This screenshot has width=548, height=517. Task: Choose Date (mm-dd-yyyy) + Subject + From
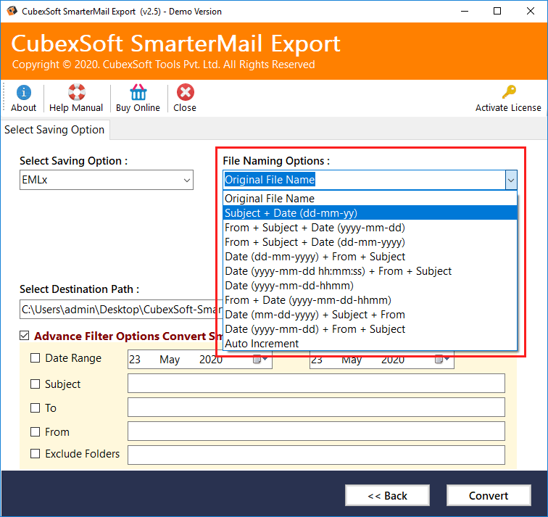(x=370, y=315)
